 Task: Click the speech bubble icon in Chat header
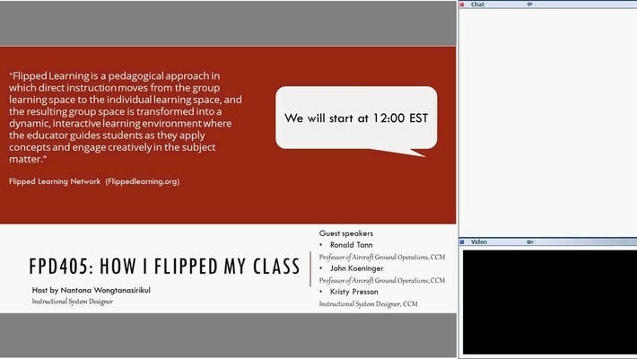click(x=529, y=4)
